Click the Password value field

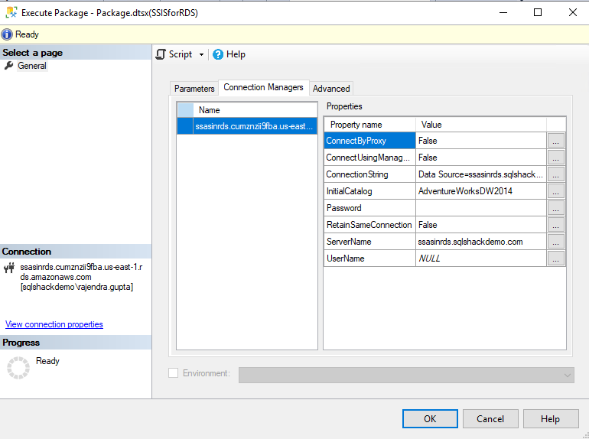(480, 208)
